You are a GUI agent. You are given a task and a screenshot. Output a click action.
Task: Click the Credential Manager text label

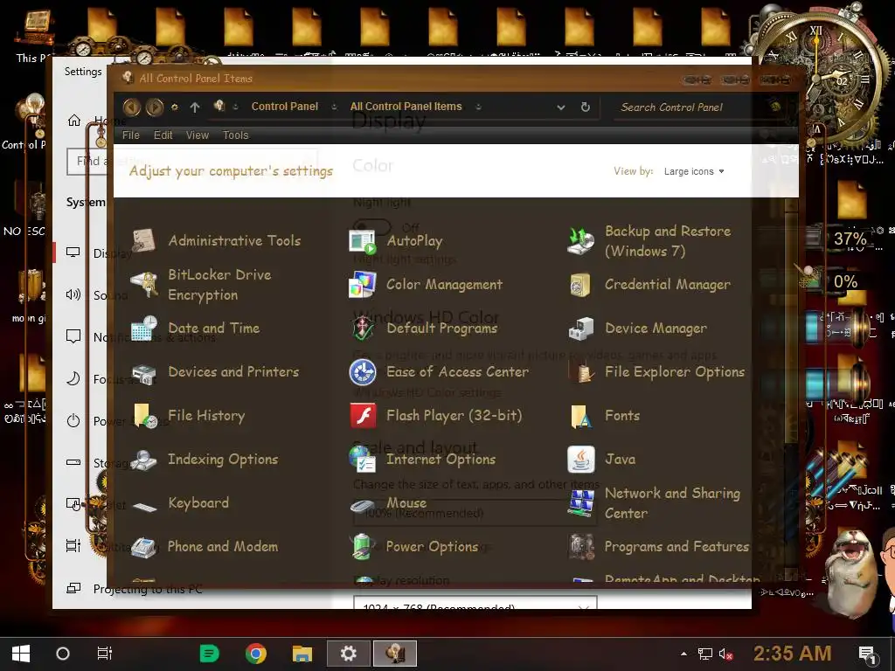667,284
